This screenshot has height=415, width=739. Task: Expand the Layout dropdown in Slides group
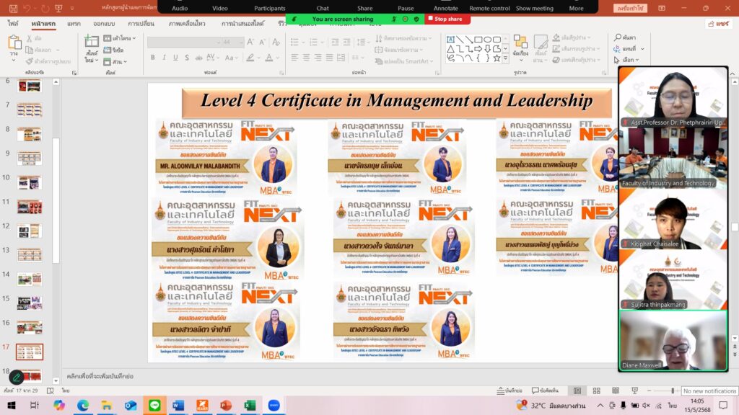coord(121,38)
